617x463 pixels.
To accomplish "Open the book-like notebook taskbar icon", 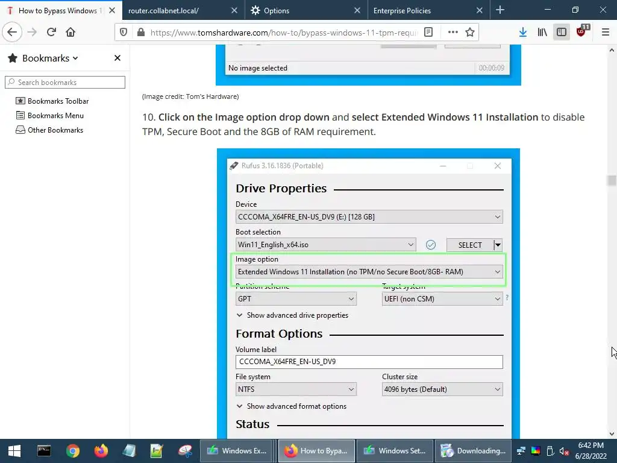I will [x=129, y=451].
